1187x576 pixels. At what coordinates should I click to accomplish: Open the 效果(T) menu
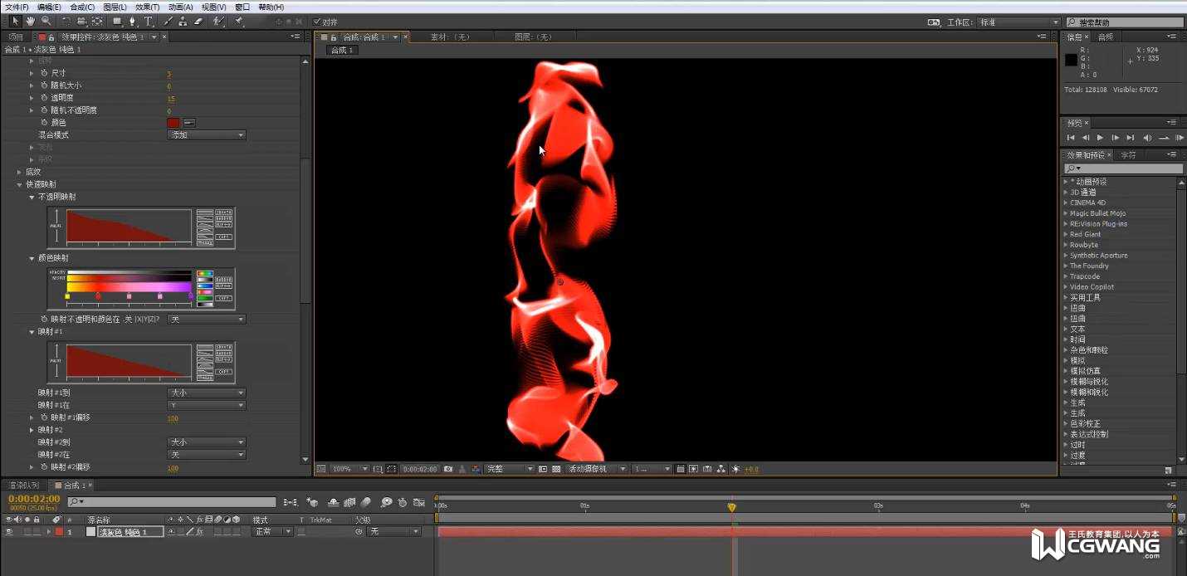coord(148,7)
